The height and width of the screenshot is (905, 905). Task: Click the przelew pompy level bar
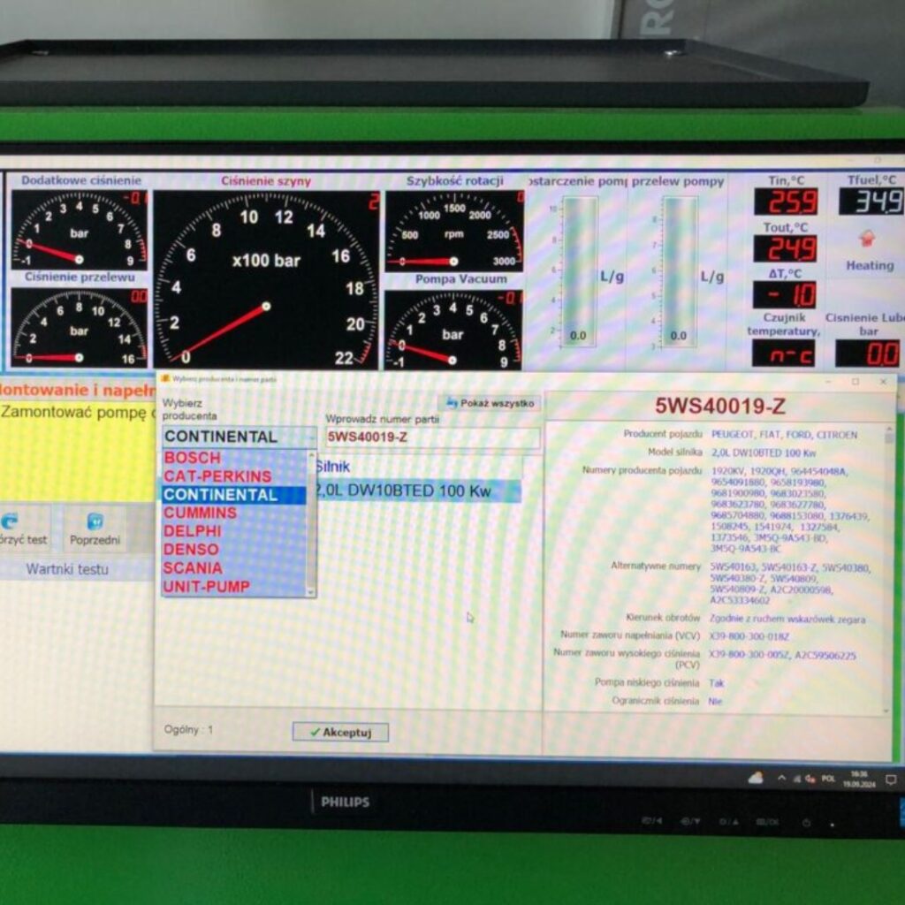(x=680, y=271)
